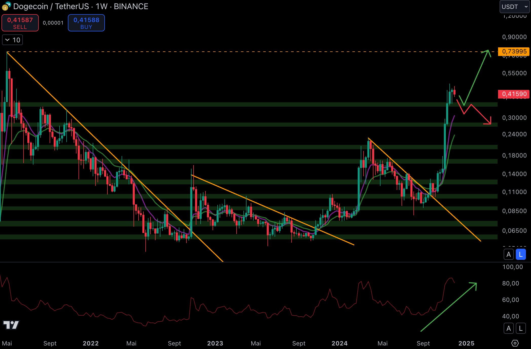The height and width of the screenshot is (349, 531).
Task: Click the orange 0,73995 price label
Action: point(514,51)
